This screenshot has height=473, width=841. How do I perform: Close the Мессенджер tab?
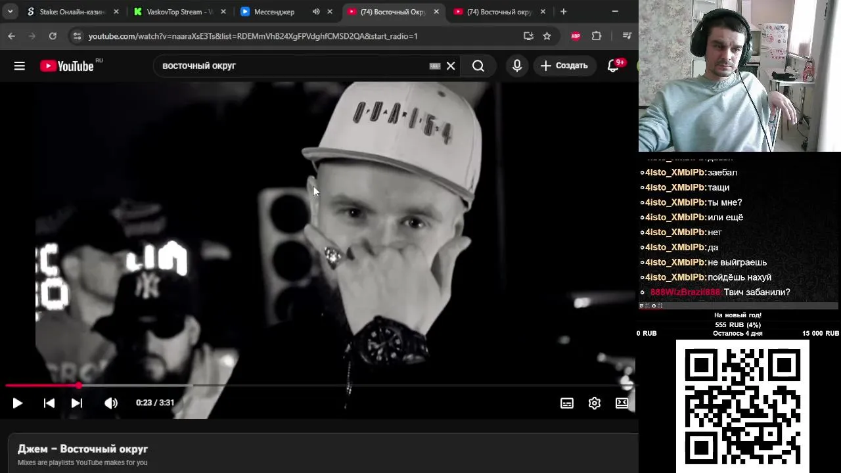tap(330, 12)
